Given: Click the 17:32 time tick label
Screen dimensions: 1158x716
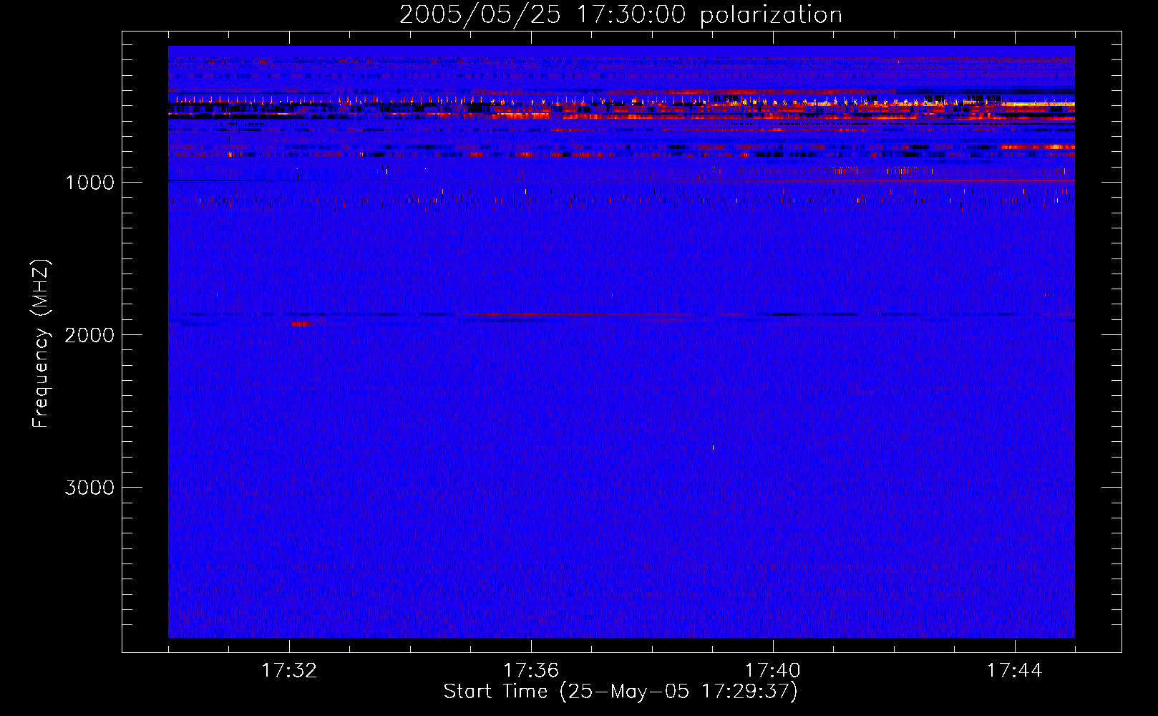Looking at the screenshot, I should (289, 671).
